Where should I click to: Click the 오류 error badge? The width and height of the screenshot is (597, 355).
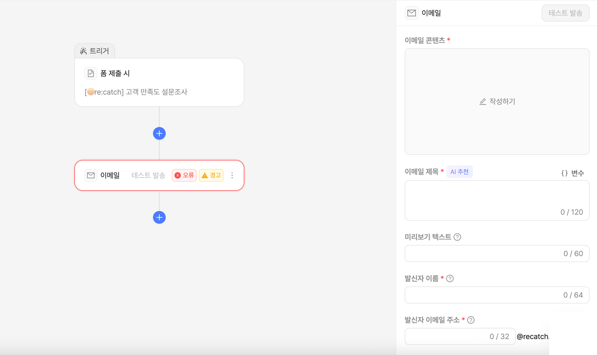point(184,175)
